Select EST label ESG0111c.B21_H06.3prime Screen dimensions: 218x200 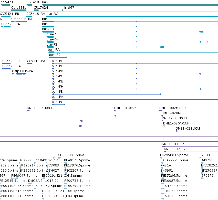point(63,191)
